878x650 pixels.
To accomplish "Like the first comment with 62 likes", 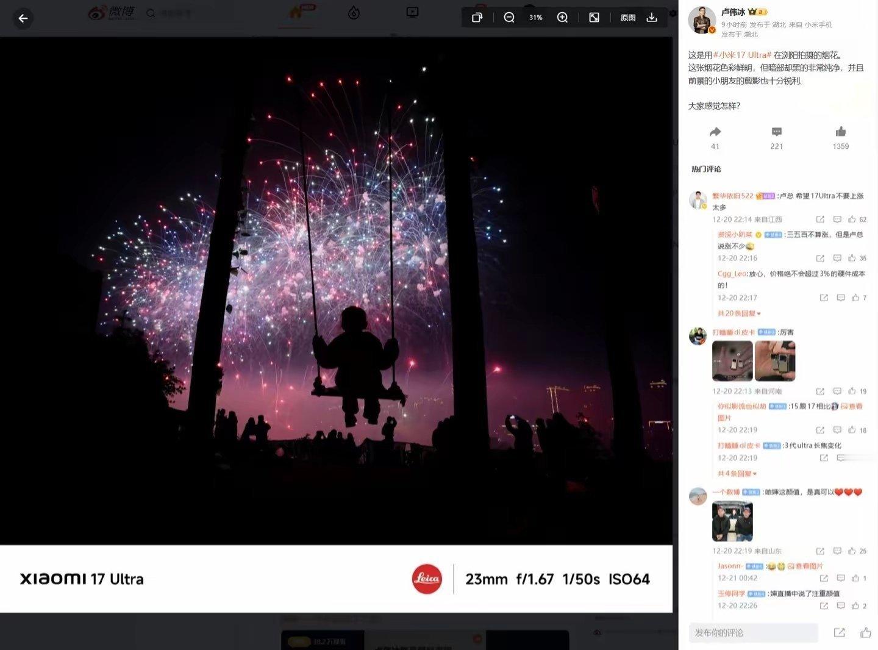I will click(x=852, y=220).
